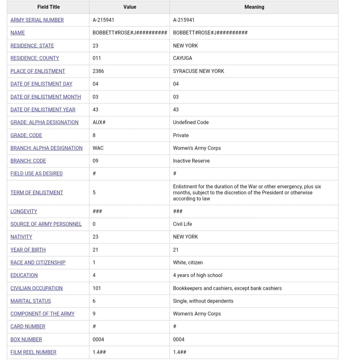Open DATE OF ENLISTMENT MONTH link
Image resolution: width=343 pixels, height=362 pixels.
click(x=46, y=97)
